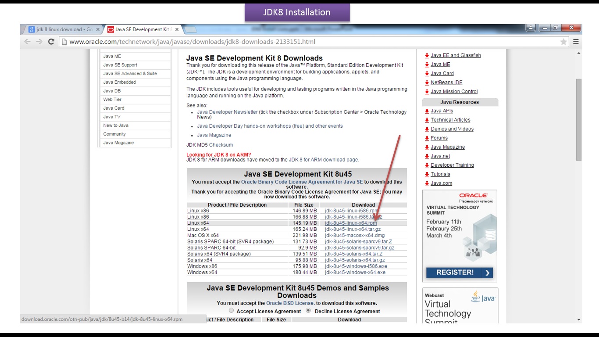Click '145.19 MB' file size cell
Viewport: 599px width, 337px height.
pyautogui.click(x=305, y=223)
